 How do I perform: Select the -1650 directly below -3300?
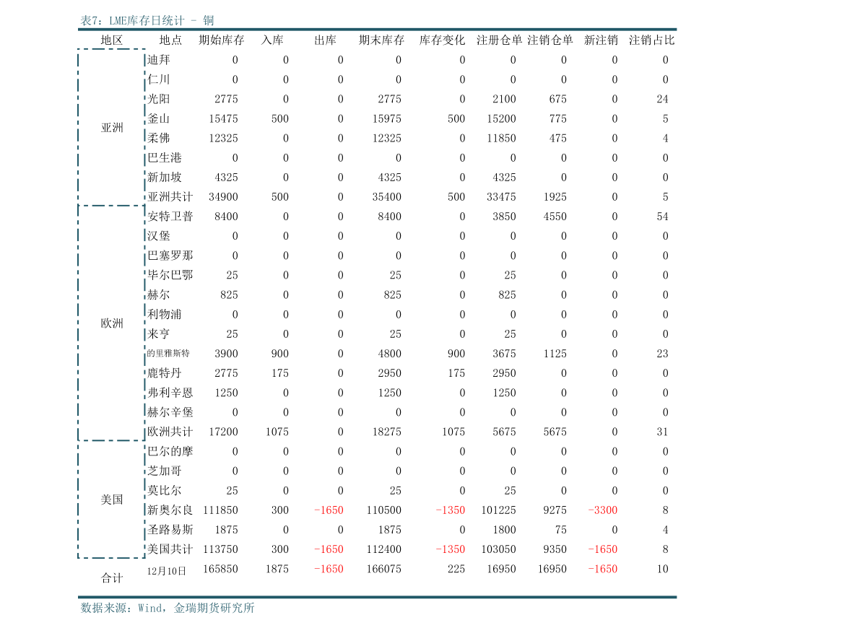click(x=603, y=549)
